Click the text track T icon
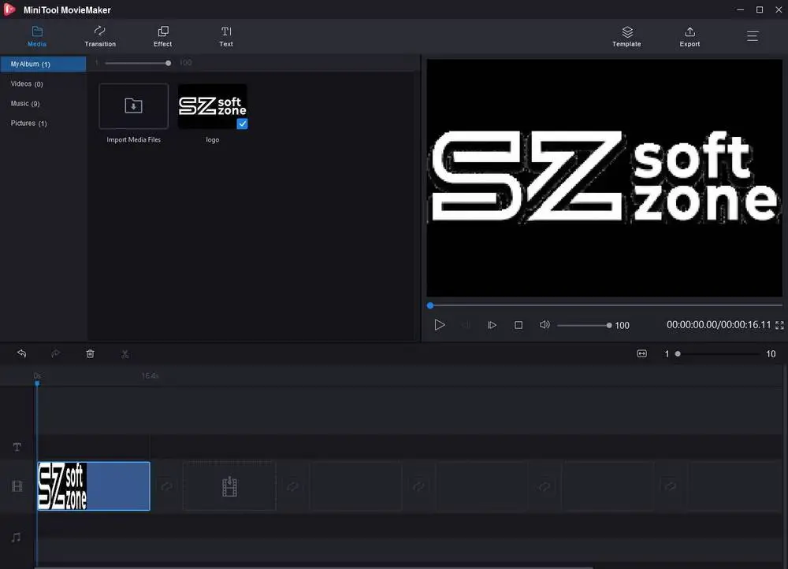Screen dimensions: 788x569 point(17,446)
